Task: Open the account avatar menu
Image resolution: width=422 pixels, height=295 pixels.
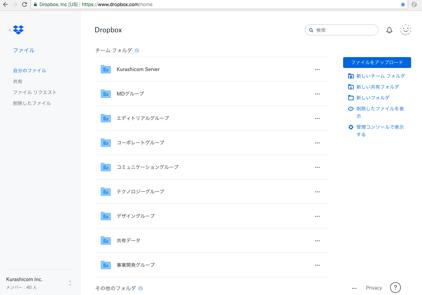Action: (406, 30)
